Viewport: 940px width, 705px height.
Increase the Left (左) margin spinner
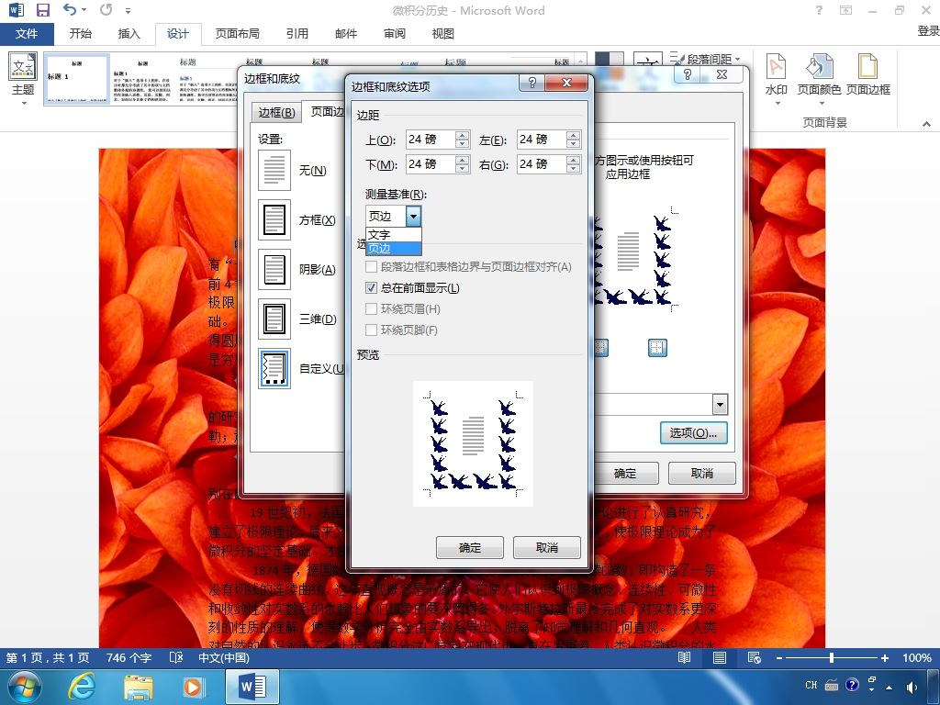[x=573, y=136]
